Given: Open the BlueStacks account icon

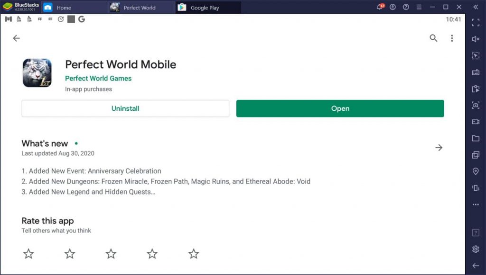Looking at the screenshot, I should point(393,7).
